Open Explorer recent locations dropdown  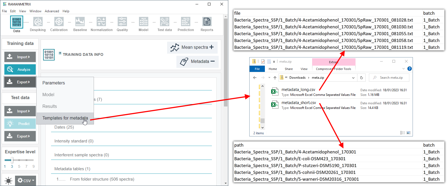[x=269, y=78]
